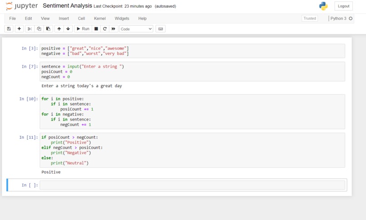Click the kernel idle circle indicator
Viewport: 366px width, 220px height.
tap(351, 19)
